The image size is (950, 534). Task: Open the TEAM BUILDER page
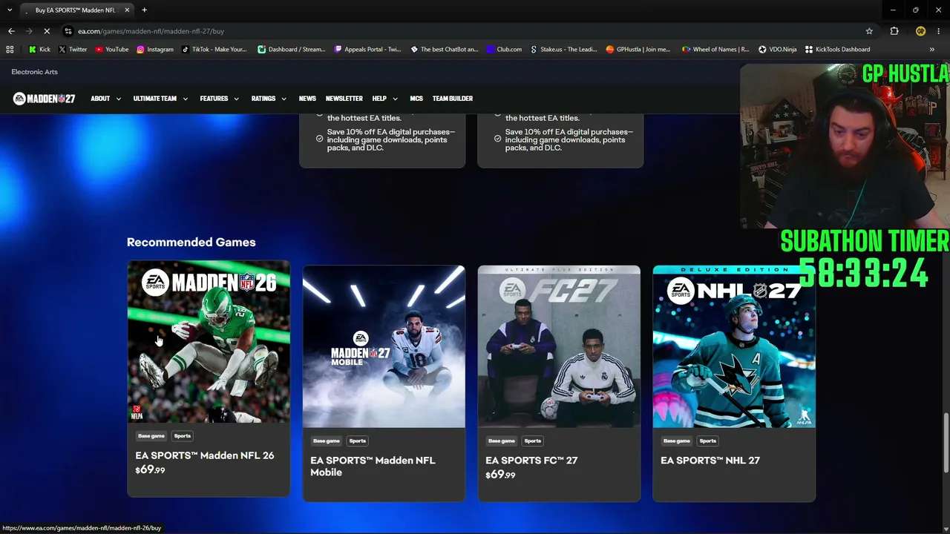click(x=453, y=99)
